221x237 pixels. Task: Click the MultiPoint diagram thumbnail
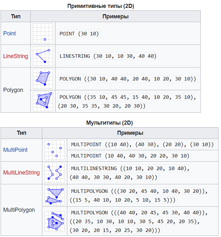[54, 150]
